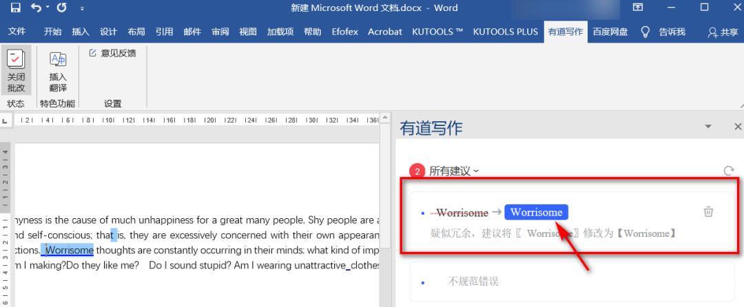Open Ribbon Display Options in the title bar

click(x=638, y=8)
